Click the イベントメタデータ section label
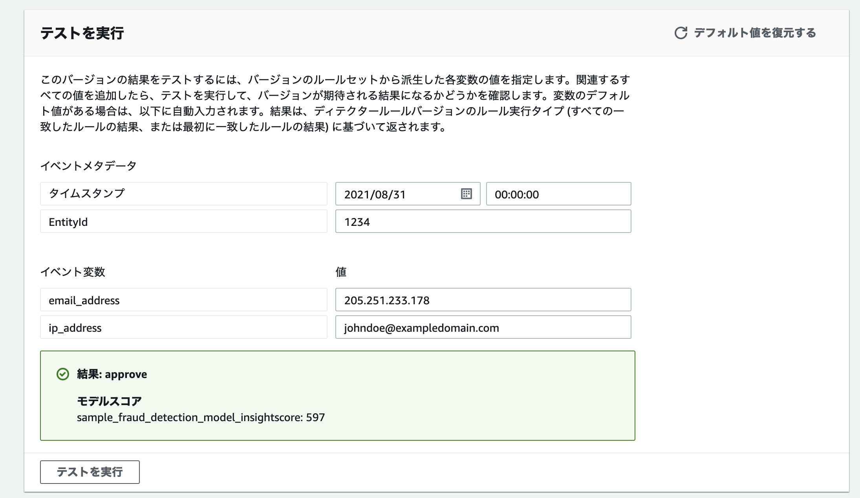This screenshot has height=498, width=860. [88, 166]
